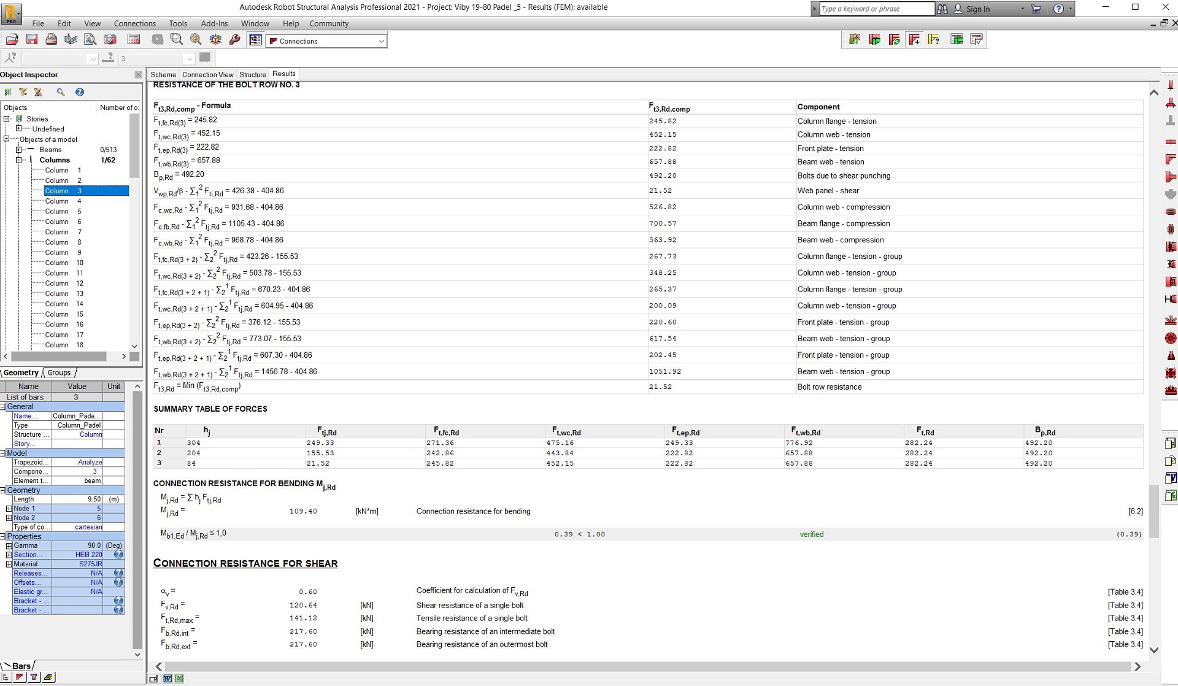The height and width of the screenshot is (686, 1178).
Task: Click the Excel export icon below results
Action: click(x=179, y=679)
